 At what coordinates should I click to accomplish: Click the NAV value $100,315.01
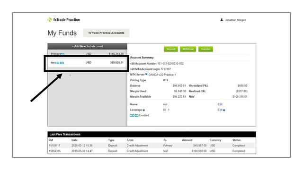[240, 96]
